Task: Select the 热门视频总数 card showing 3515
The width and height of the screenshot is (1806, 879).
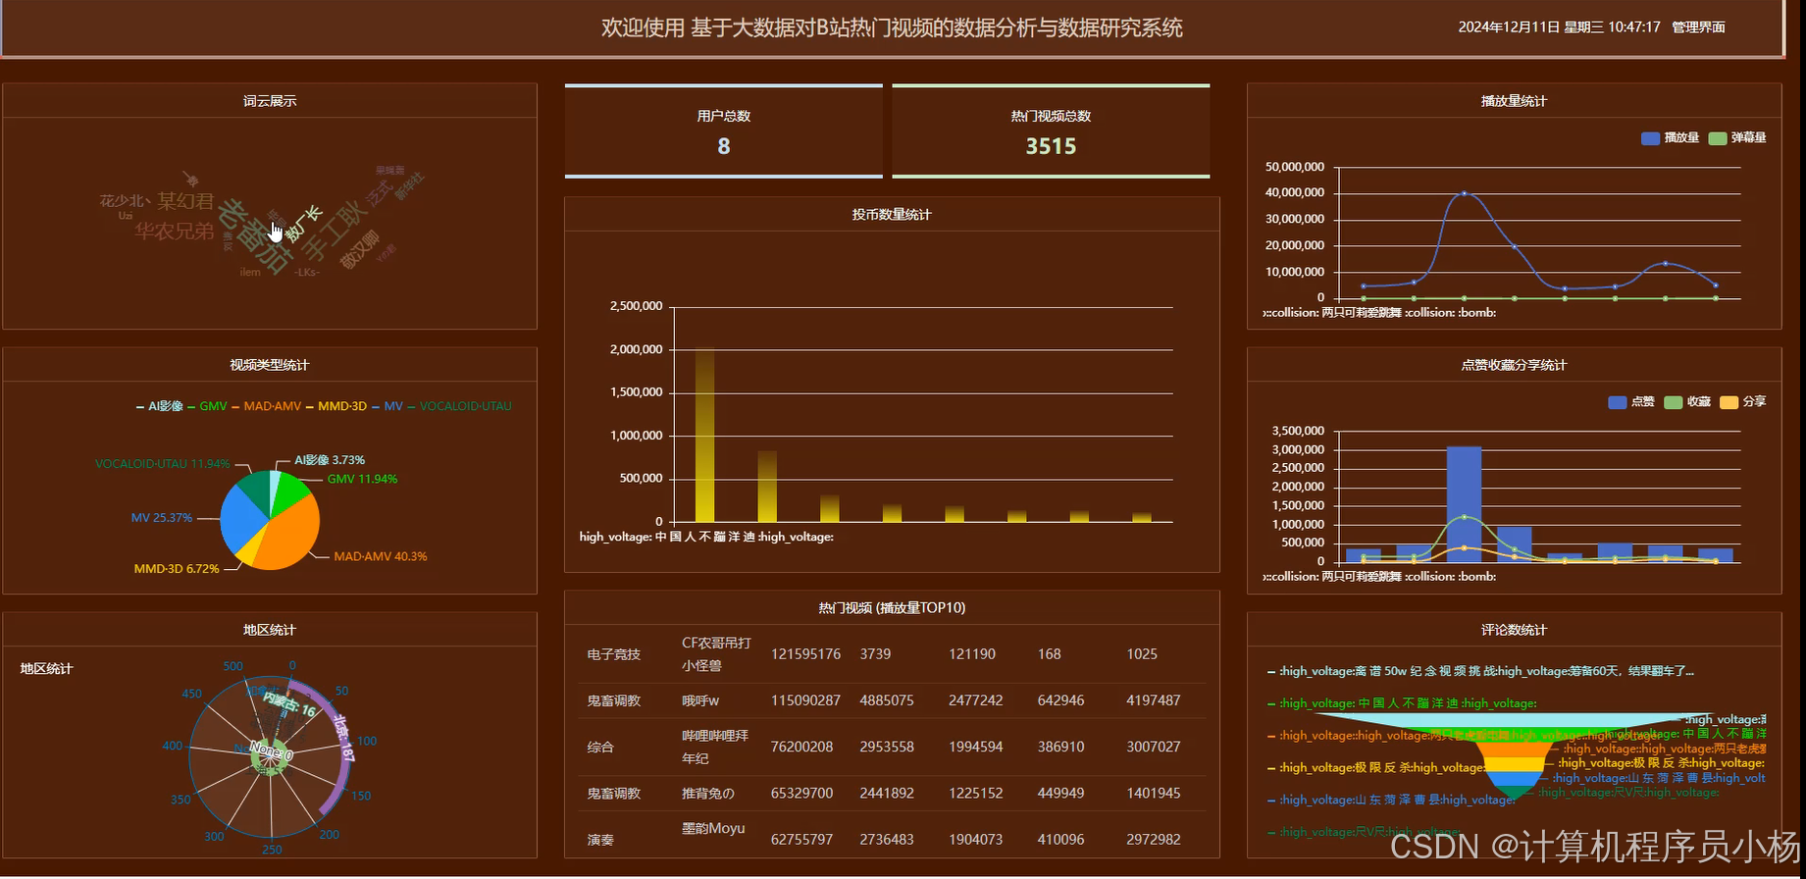Action: [1051, 131]
